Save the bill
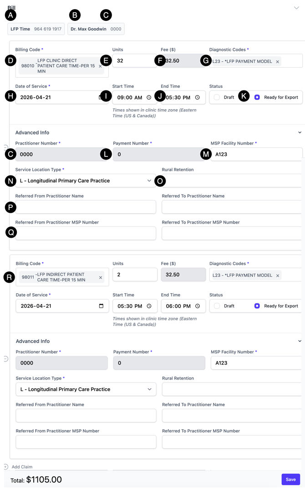This screenshot has height=496, width=305. tap(290, 479)
